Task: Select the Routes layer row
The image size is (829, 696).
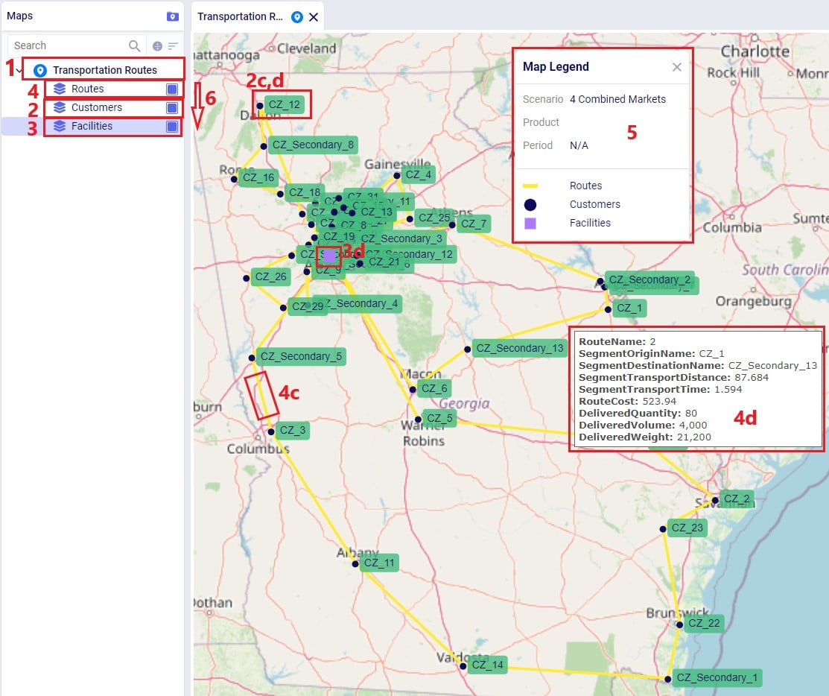Action: coord(92,89)
